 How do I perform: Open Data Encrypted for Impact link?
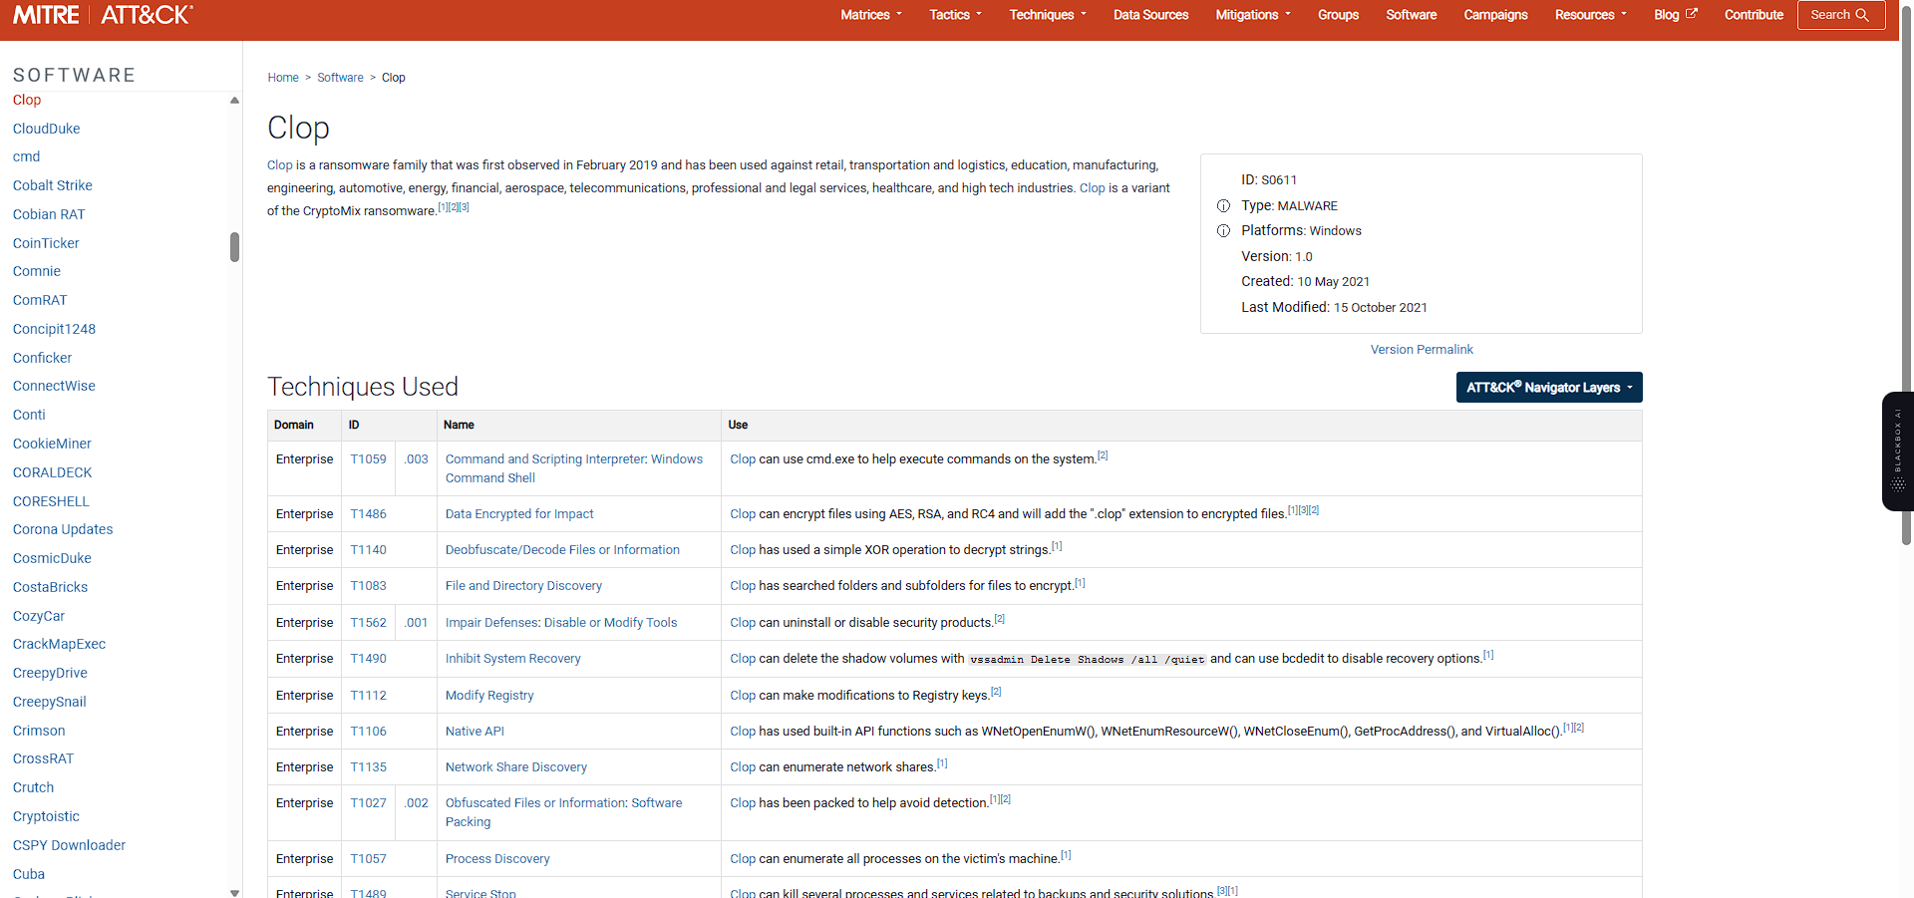point(519,514)
